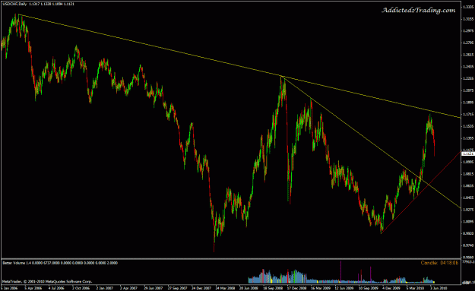Click the 24 Mar 2008 date label

tap(225, 288)
